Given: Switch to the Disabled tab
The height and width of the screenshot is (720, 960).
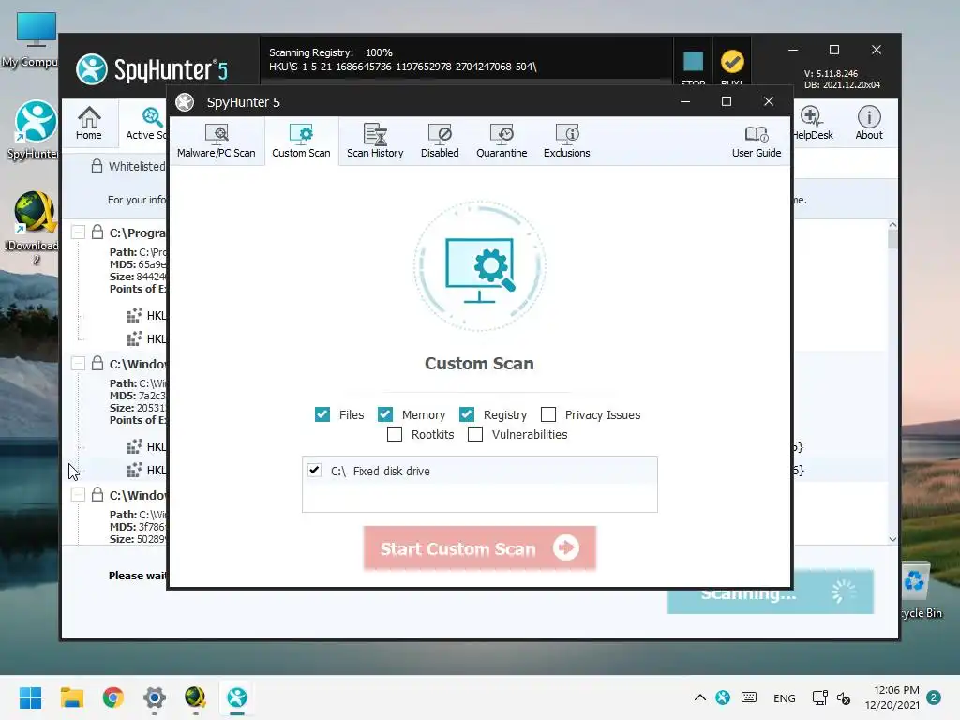Looking at the screenshot, I should tap(440, 141).
